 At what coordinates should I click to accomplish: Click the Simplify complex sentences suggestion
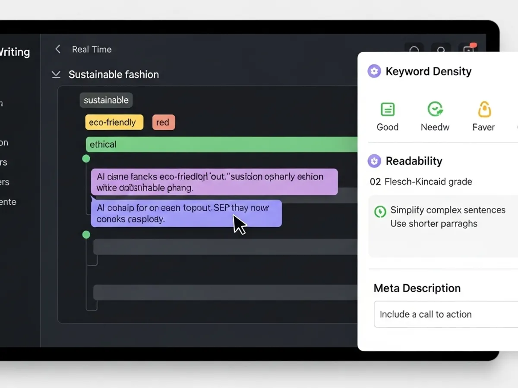point(448,210)
